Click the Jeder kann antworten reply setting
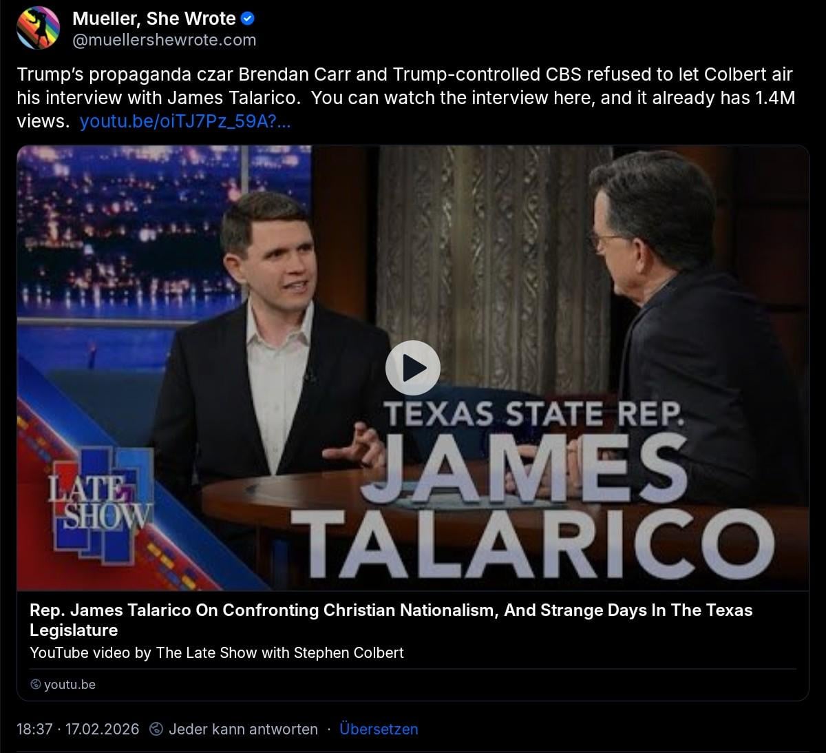The image size is (826, 753). [x=243, y=729]
